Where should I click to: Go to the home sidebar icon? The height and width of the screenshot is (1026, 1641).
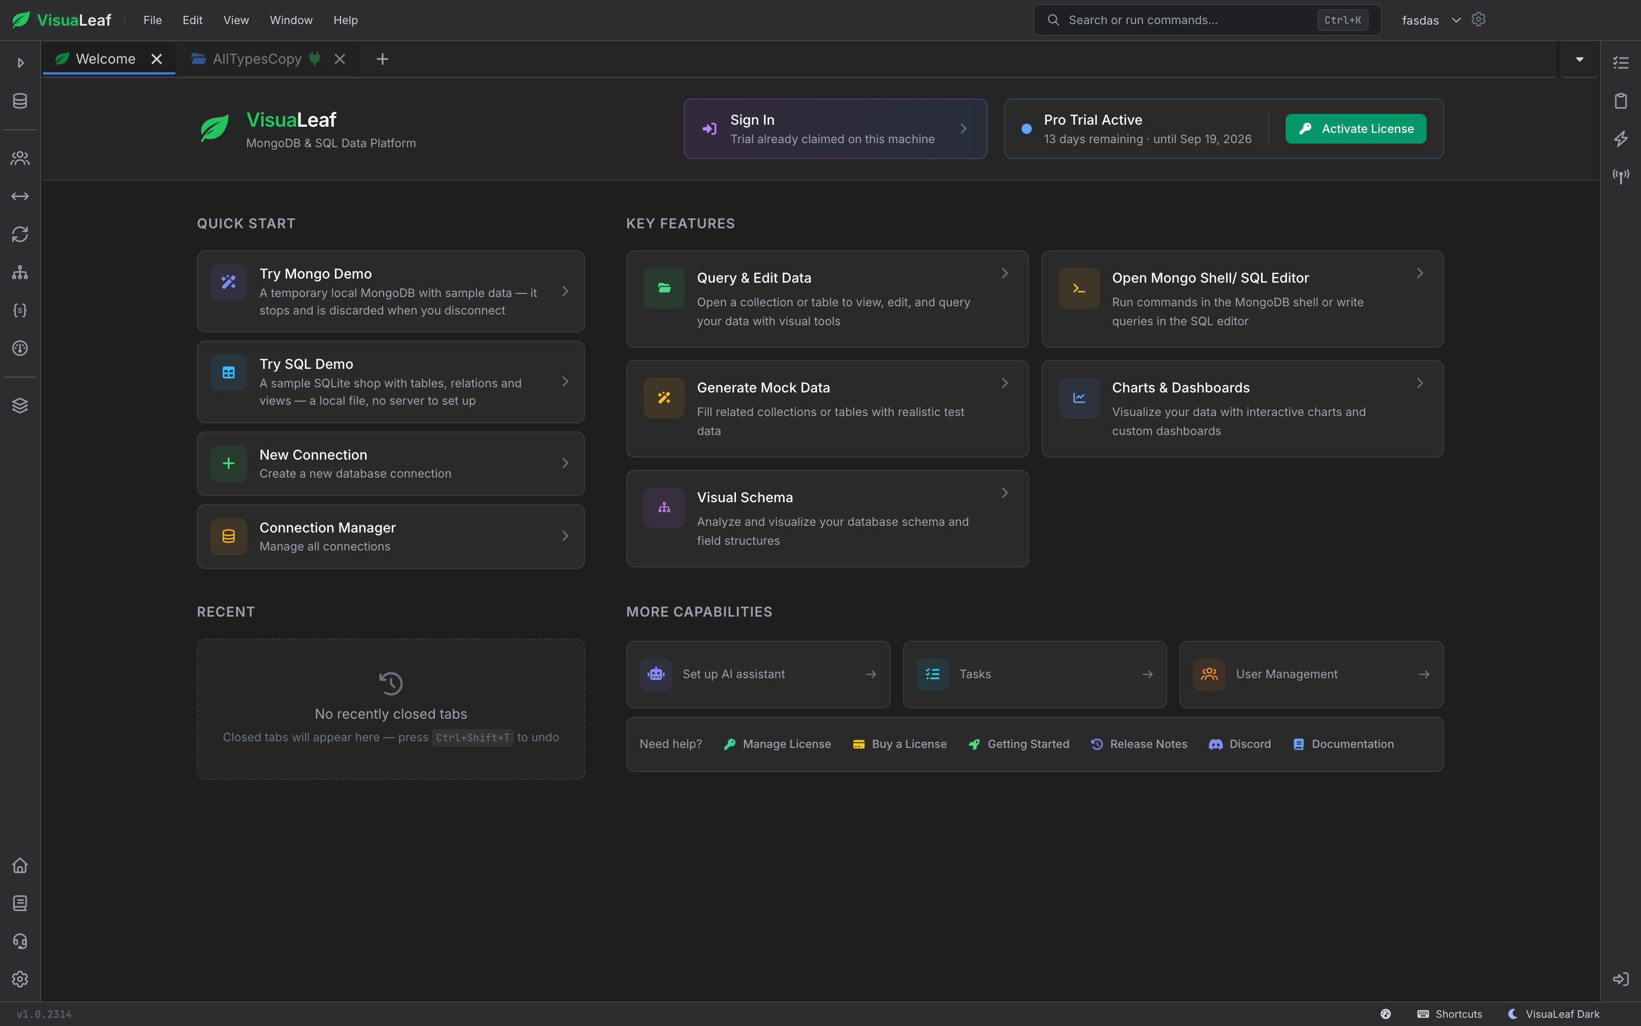pos(21,865)
